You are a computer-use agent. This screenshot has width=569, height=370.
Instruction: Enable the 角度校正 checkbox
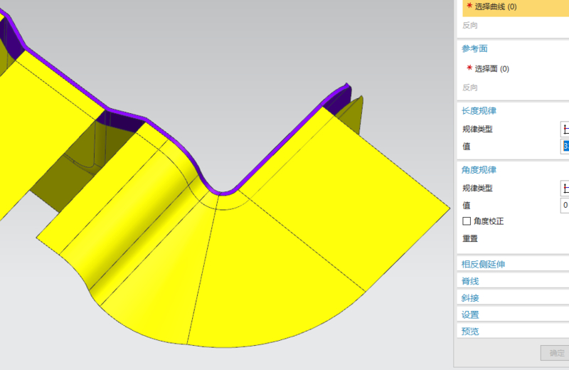pyautogui.click(x=467, y=221)
